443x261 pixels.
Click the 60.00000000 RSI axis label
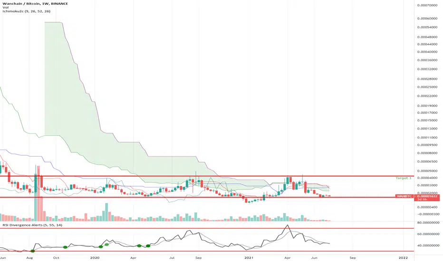(428, 234)
